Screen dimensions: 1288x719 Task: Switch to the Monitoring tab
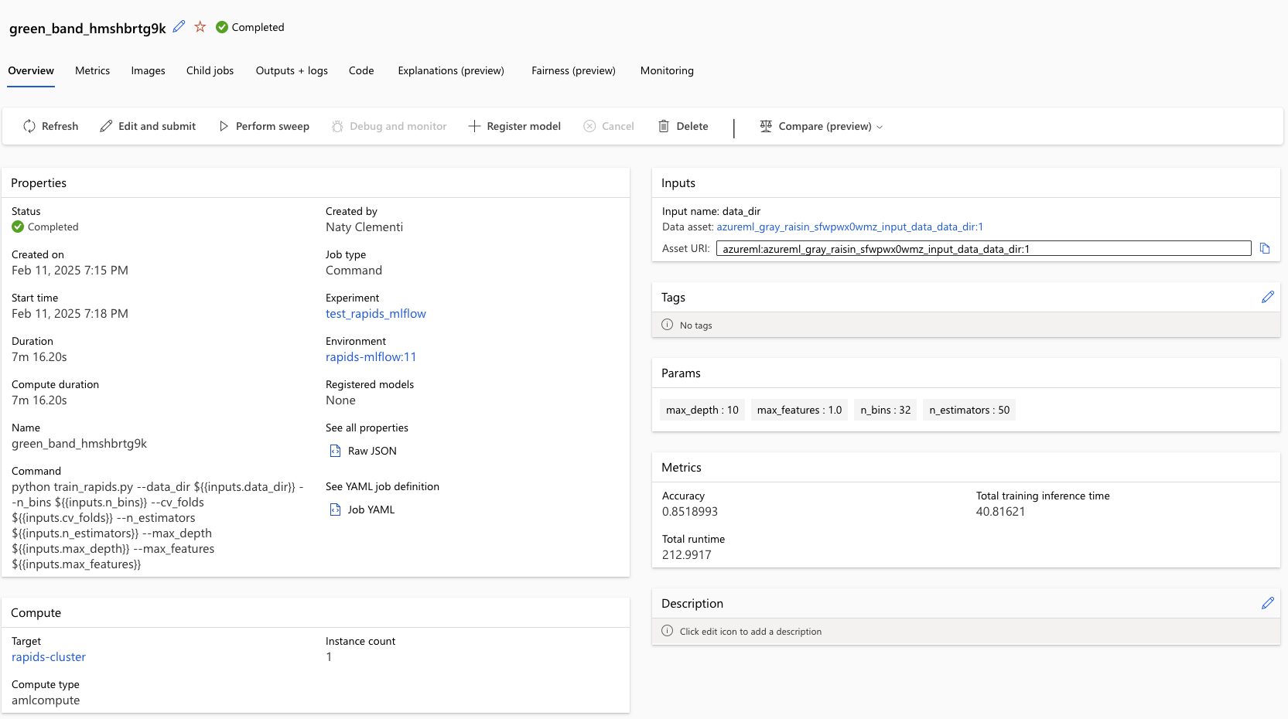(x=667, y=70)
